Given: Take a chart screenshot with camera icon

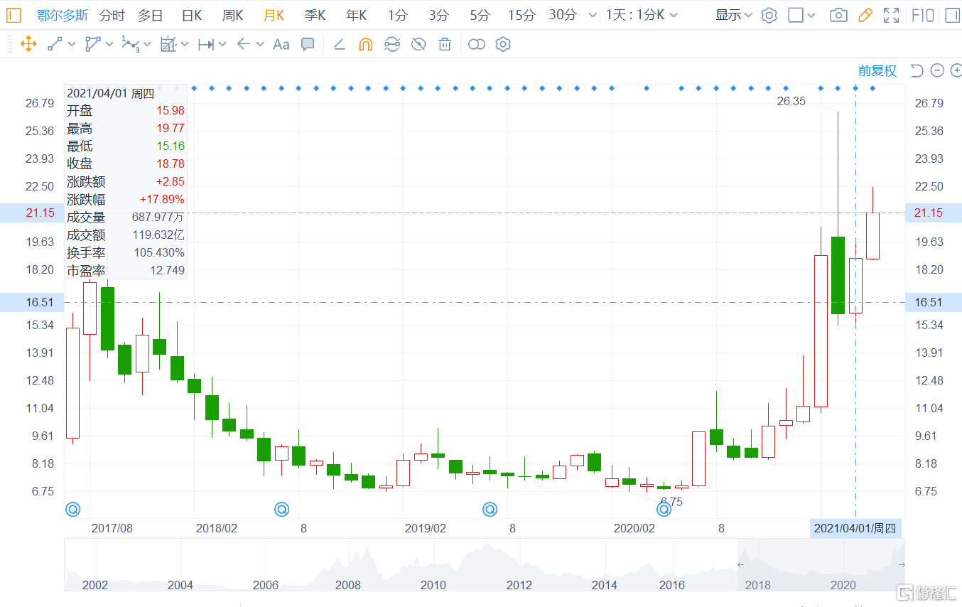Looking at the screenshot, I should pyautogui.click(x=838, y=15).
